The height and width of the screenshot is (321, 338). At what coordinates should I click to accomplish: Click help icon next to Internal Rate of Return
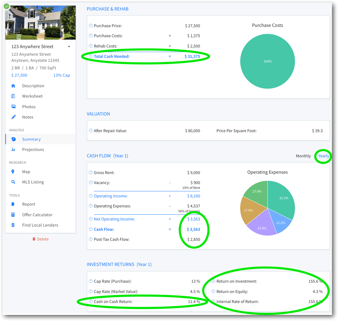click(213, 302)
